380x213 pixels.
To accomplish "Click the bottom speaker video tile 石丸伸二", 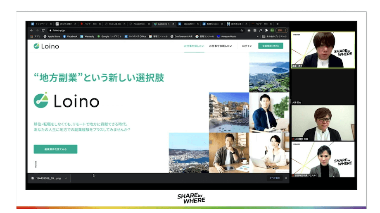I will click(x=323, y=159).
